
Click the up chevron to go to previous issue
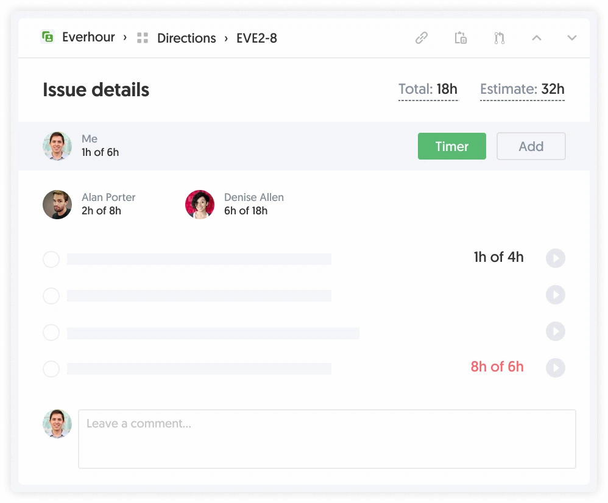click(536, 37)
